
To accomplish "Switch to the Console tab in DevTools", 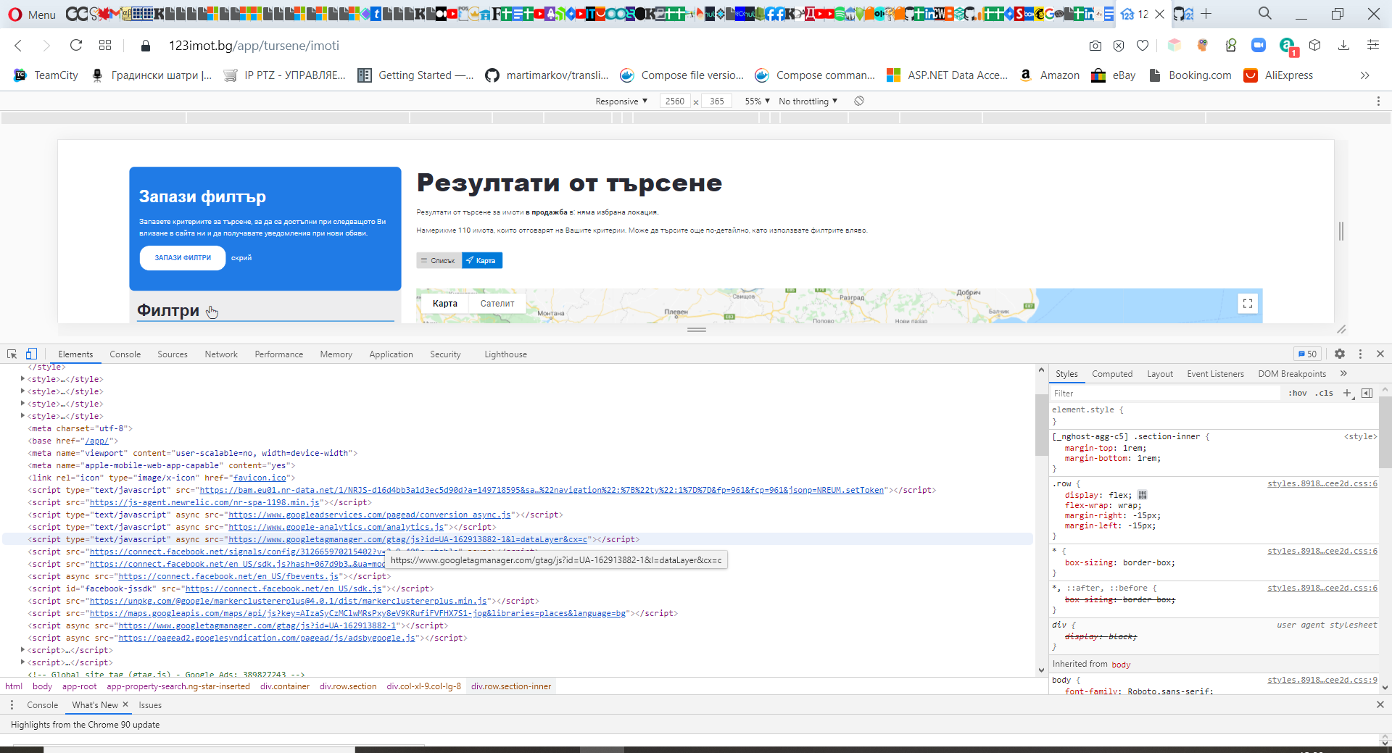I will coord(125,354).
